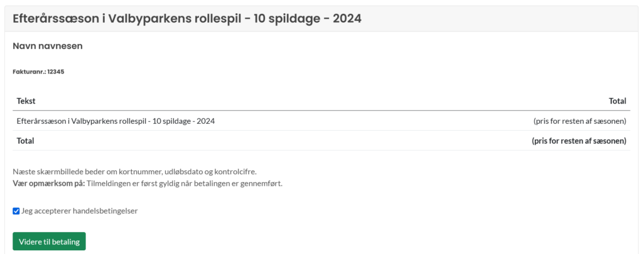Click the bold 'Vær opmærksom på:' text
This screenshot has width=643, height=254.
click(x=49, y=184)
